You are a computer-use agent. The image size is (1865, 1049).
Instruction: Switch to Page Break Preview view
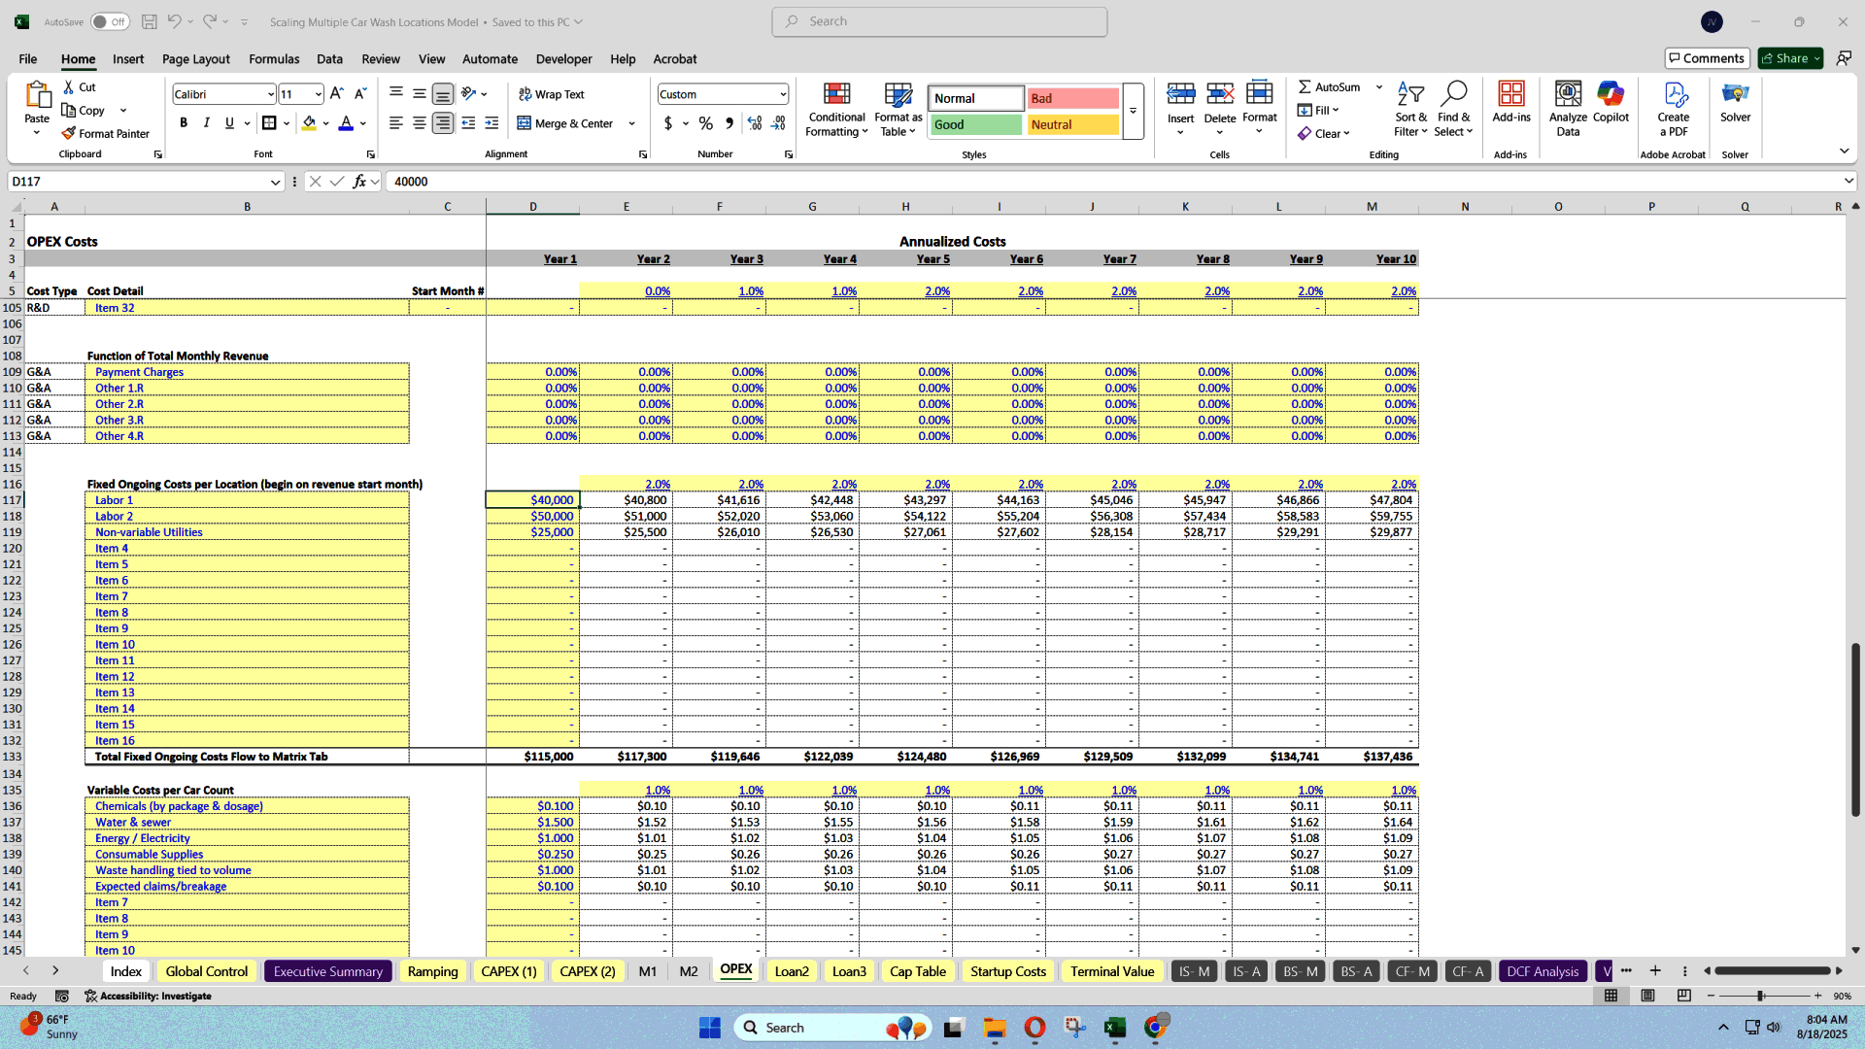point(1683,996)
